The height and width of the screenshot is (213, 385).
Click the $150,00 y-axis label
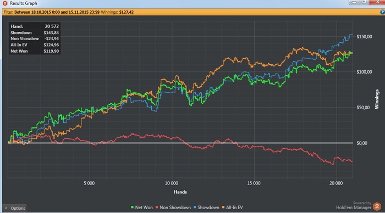pyautogui.click(x=364, y=37)
